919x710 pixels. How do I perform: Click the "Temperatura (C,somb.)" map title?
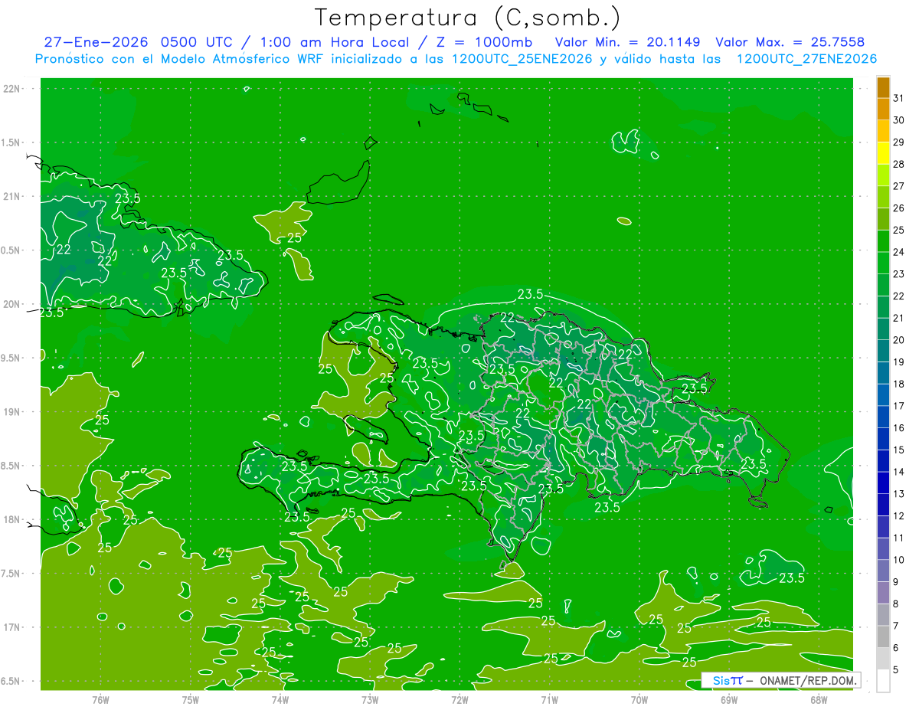pos(468,18)
